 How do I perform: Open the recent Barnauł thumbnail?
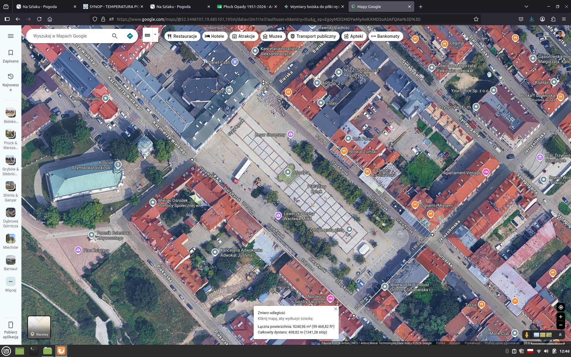coord(11,260)
